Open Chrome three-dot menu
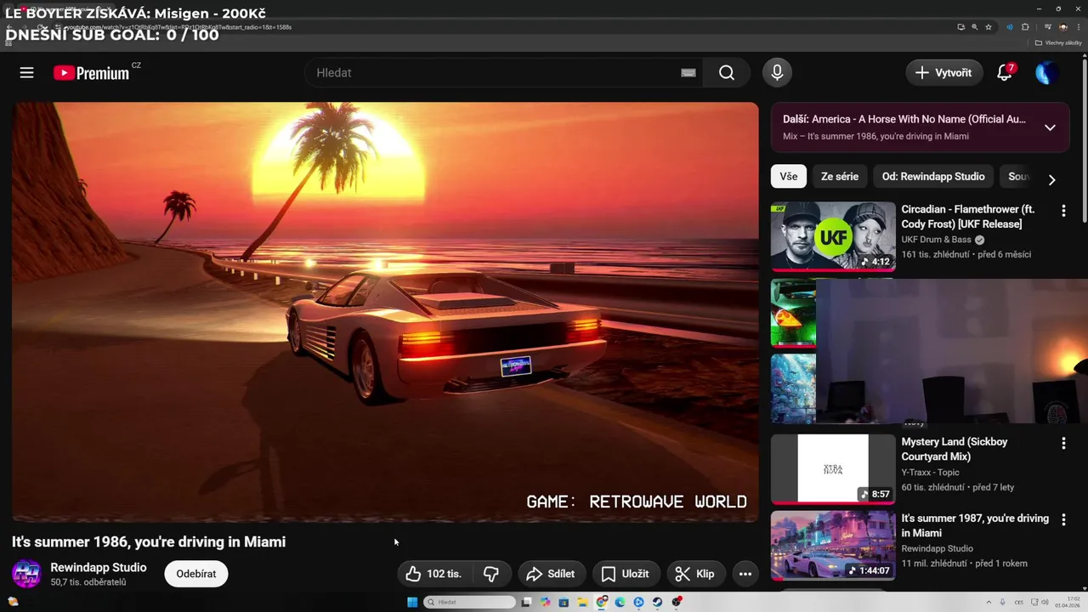The width and height of the screenshot is (1088, 612). tap(1079, 27)
